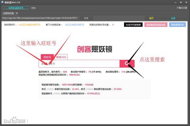Image resolution: width=190 pixels, height=126 pixels.
Task: Switch to the 微信/QQ search tab
Action: (61, 57)
